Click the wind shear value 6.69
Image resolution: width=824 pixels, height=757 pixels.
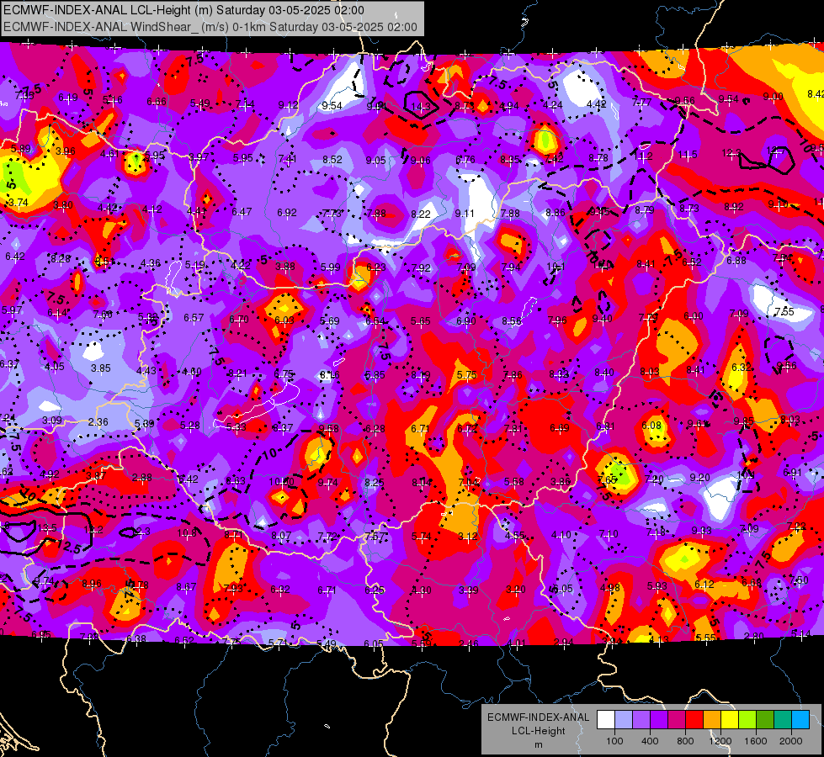560,427
